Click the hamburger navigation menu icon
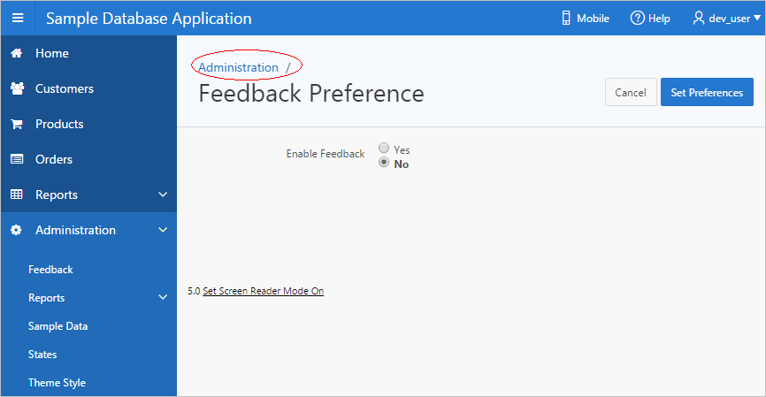Viewport: 766px width, 397px height. [x=18, y=19]
